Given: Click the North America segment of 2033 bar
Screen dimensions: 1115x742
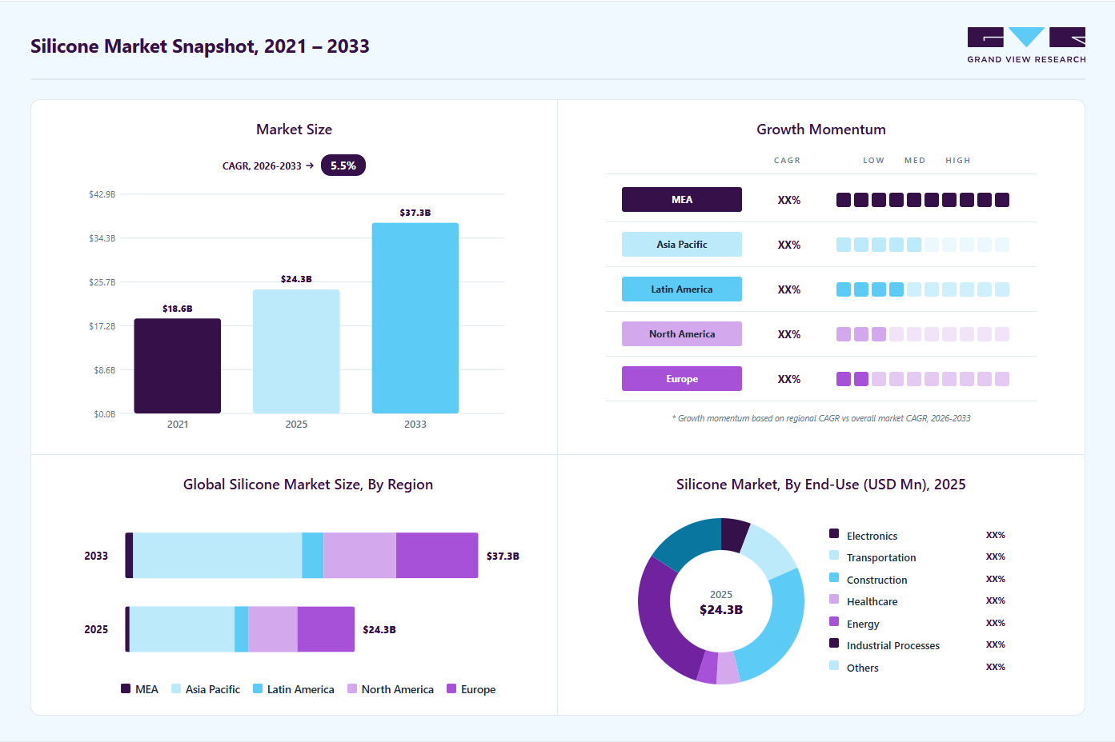Looking at the screenshot, I should [359, 556].
